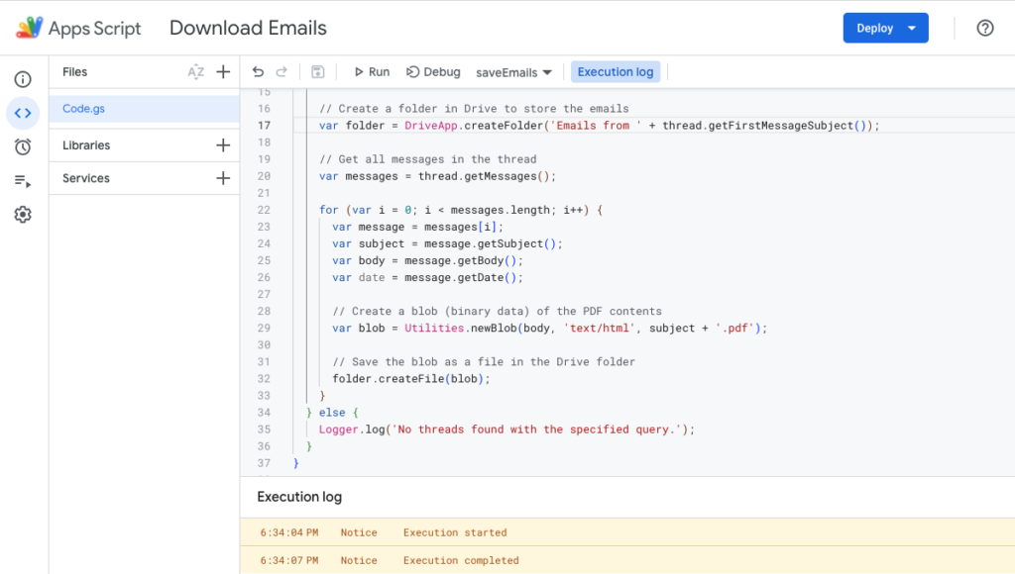Viewport: 1015px width, 574px height.
Task: Add a service using the plus icon
Action: [x=223, y=178]
